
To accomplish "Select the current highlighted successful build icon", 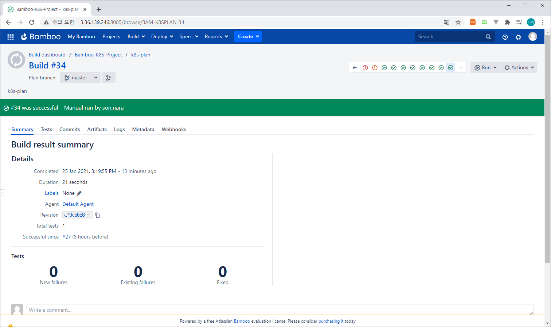I will point(451,68).
